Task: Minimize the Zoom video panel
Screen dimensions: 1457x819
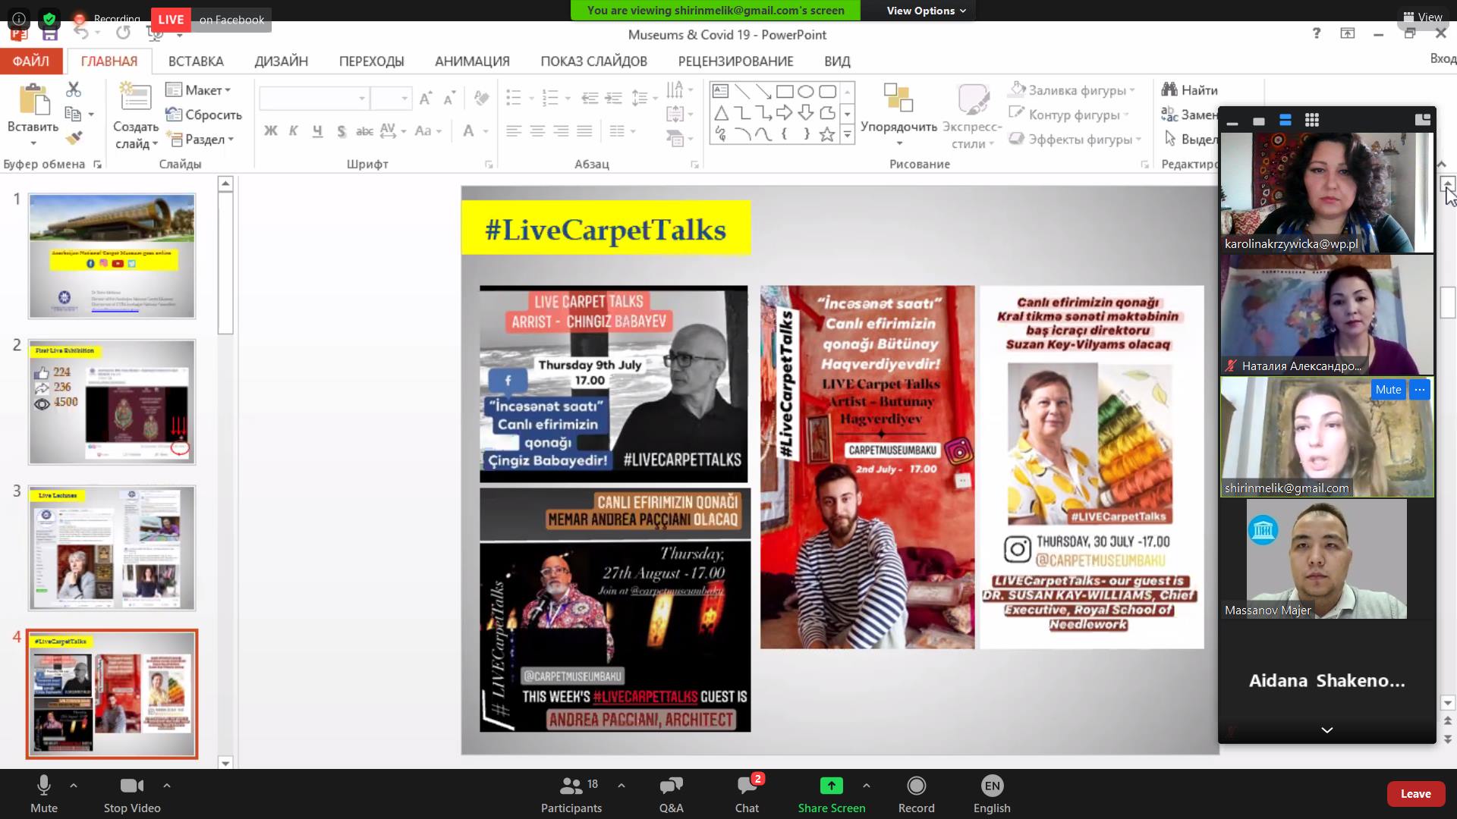Action: [1232, 121]
